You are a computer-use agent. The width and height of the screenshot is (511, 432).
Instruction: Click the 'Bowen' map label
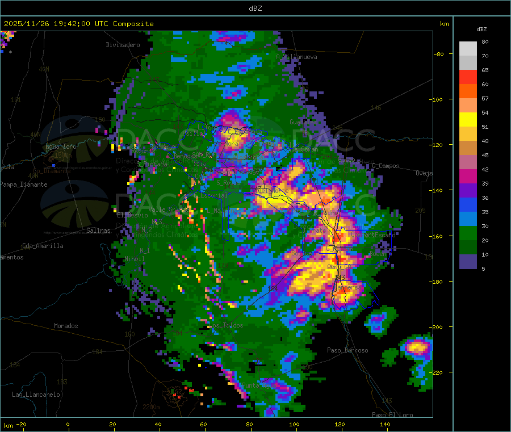click(378, 254)
